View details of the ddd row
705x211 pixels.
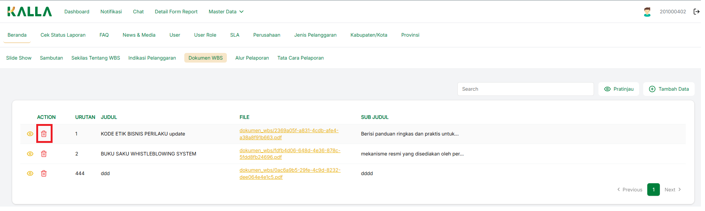point(30,173)
